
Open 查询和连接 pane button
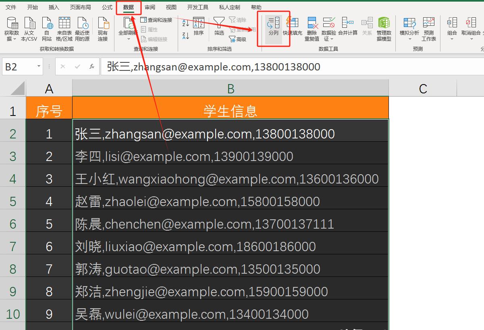click(156, 20)
